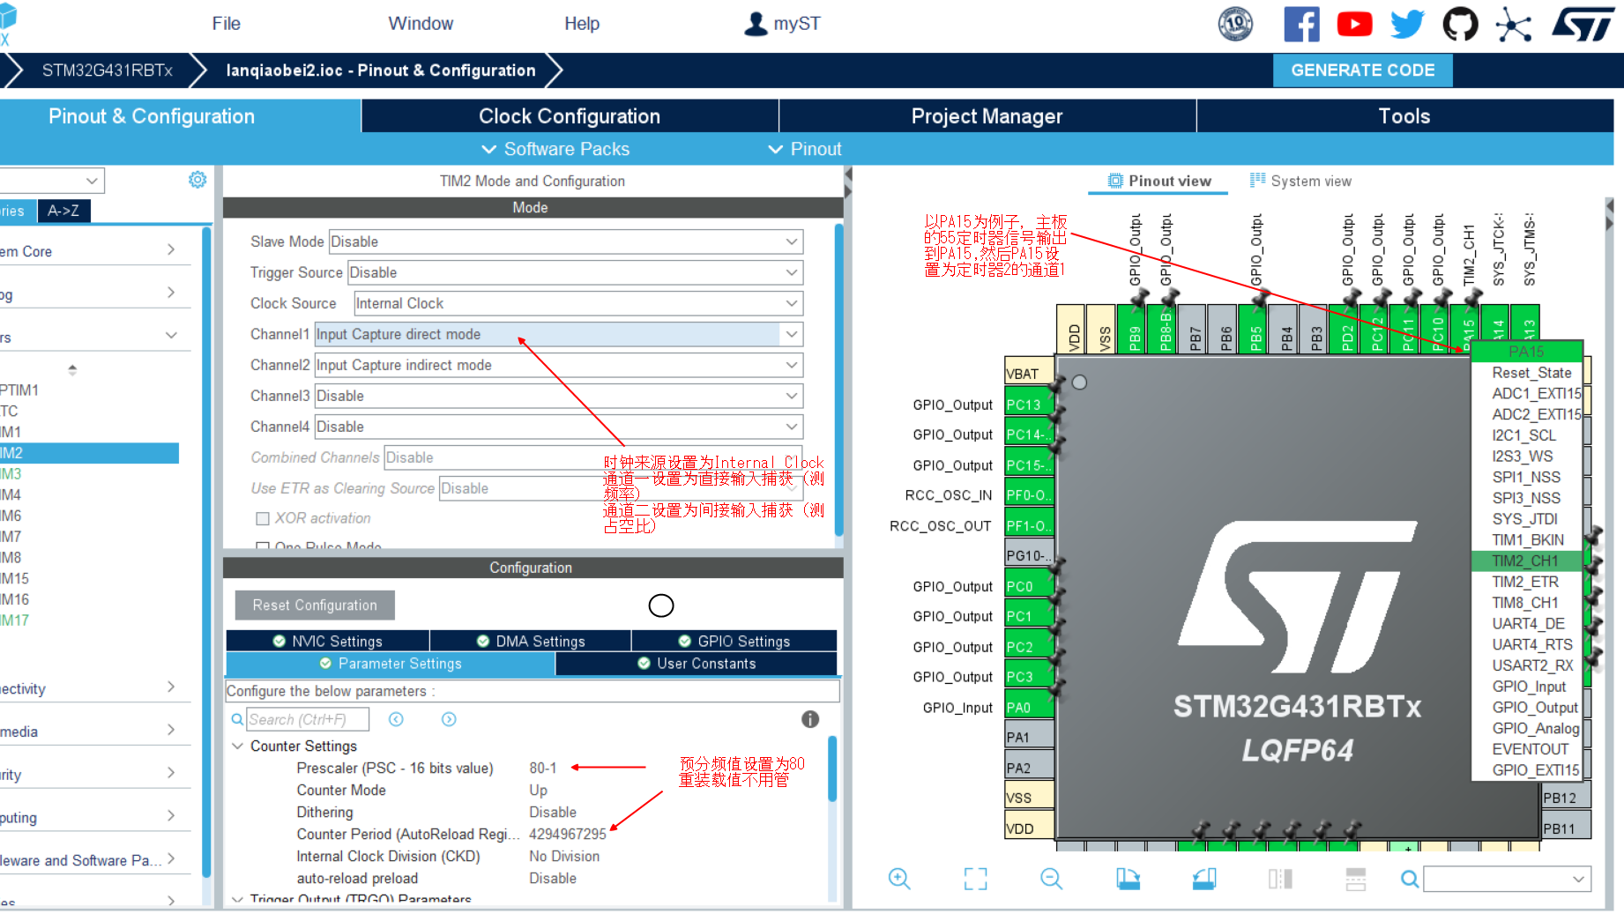Click the rotate counter-clockwise chip view icon

[x=1204, y=879]
